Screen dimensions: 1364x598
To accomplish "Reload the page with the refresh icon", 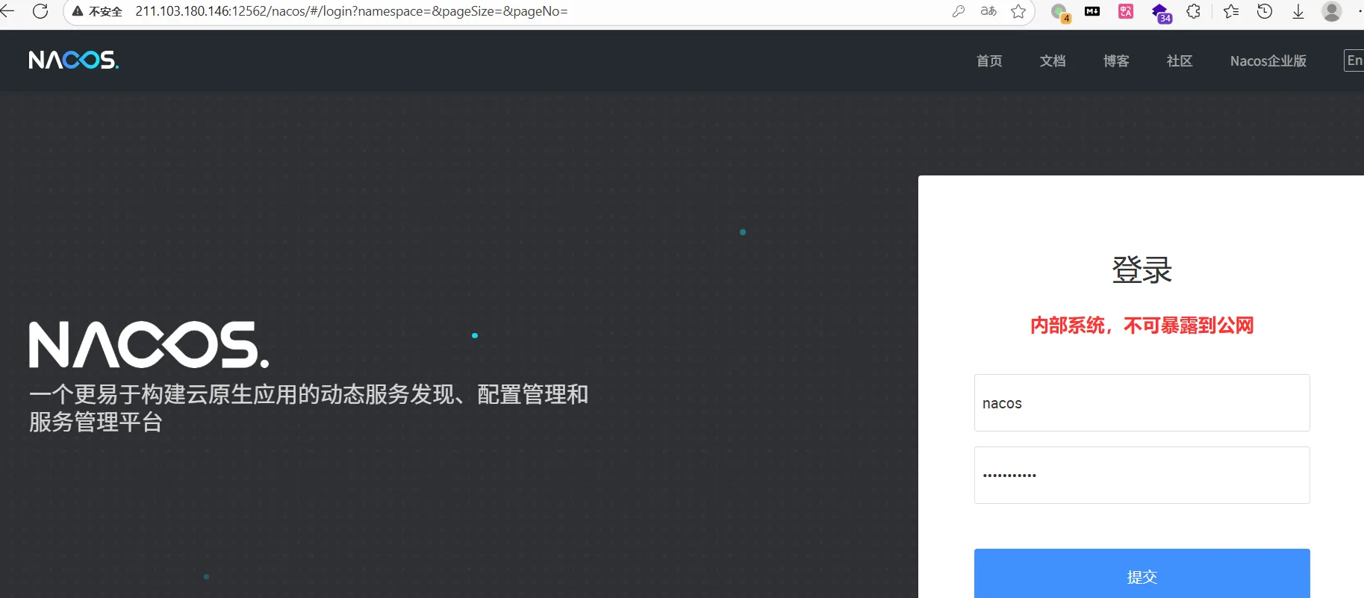I will (x=40, y=11).
